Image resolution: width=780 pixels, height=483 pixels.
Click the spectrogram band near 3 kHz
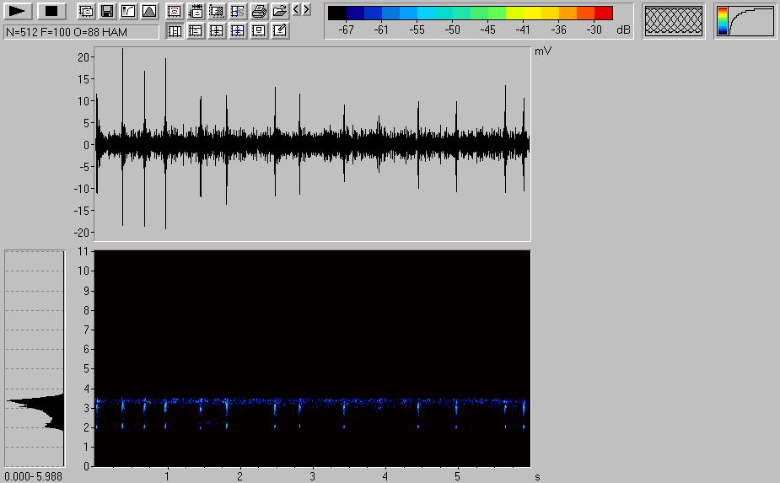click(x=312, y=403)
